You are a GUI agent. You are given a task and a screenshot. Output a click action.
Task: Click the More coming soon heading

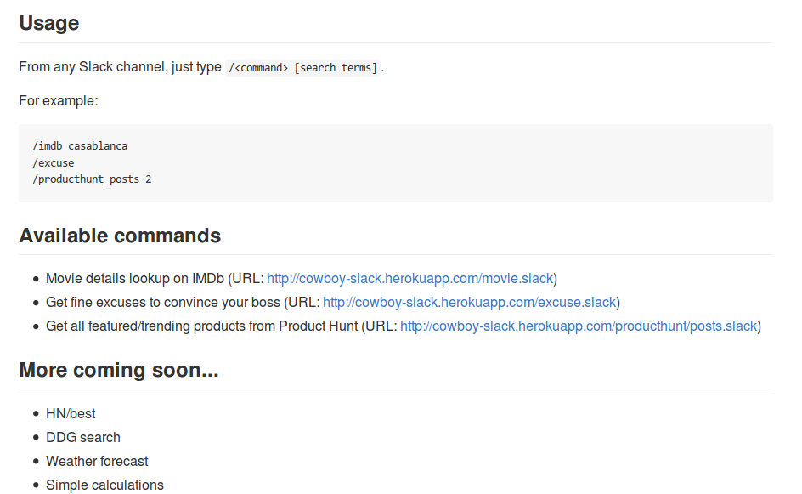119,370
